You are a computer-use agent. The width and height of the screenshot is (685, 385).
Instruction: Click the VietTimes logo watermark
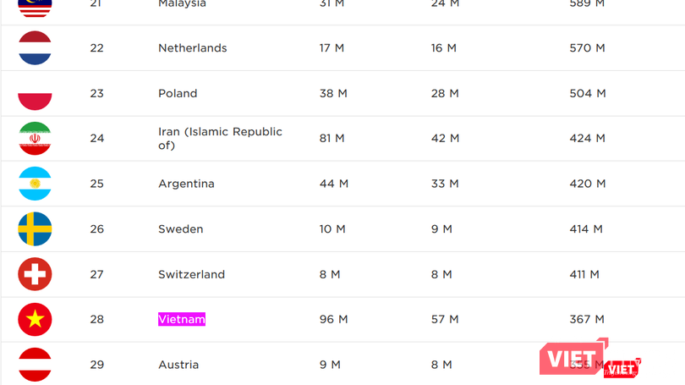click(x=589, y=360)
